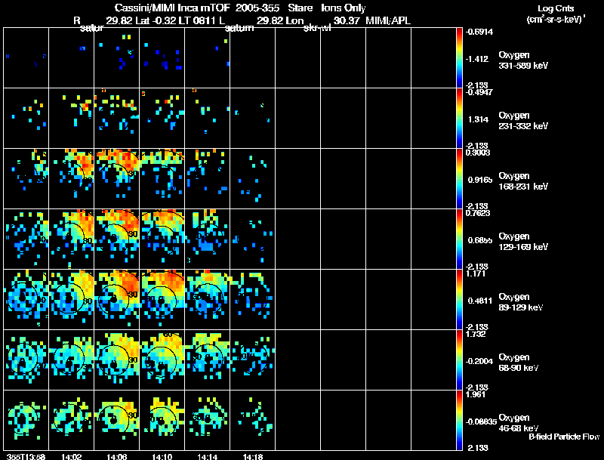
Task: Click the 'Oxygen 331-589 keV' label
Action: 523,60
